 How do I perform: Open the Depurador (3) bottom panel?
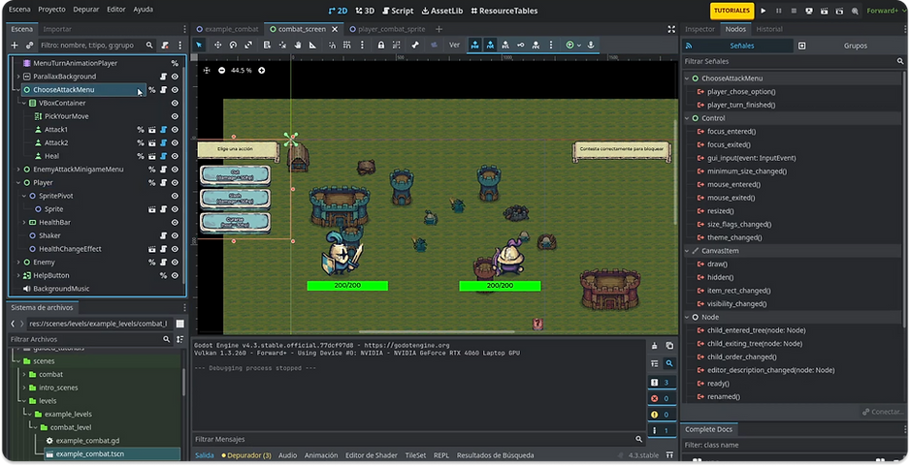pyautogui.click(x=246, y=455)
